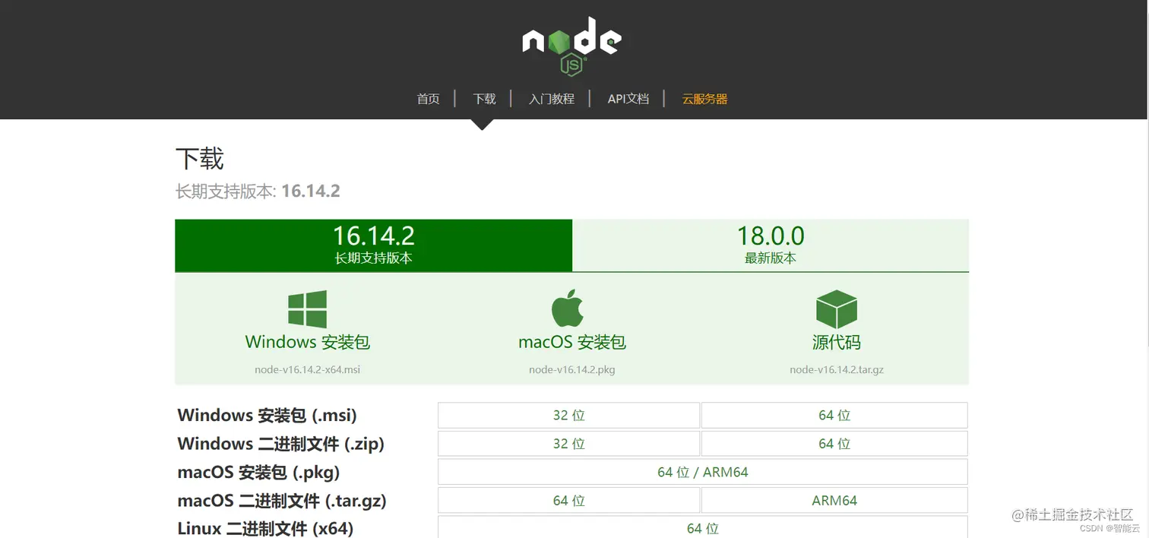This screenshot has width=1149, height=538.
Task: Click the Windows 安装包 (.msi) row label
Action: pyautogui.click(x=267, y=416)
